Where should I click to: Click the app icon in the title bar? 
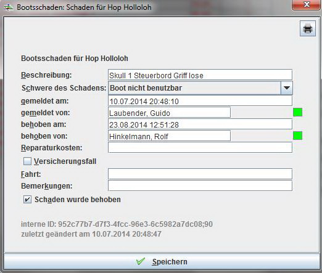8,7
